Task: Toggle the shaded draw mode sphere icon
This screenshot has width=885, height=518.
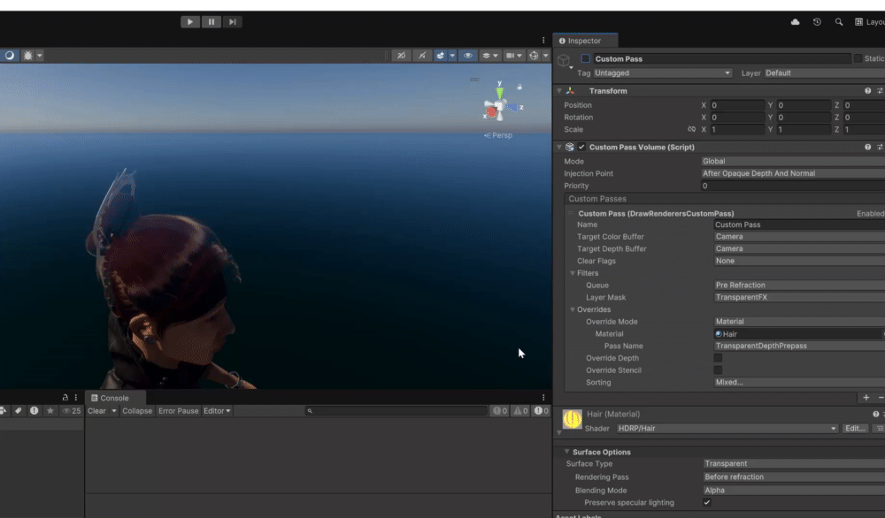Action: [10, 55]
